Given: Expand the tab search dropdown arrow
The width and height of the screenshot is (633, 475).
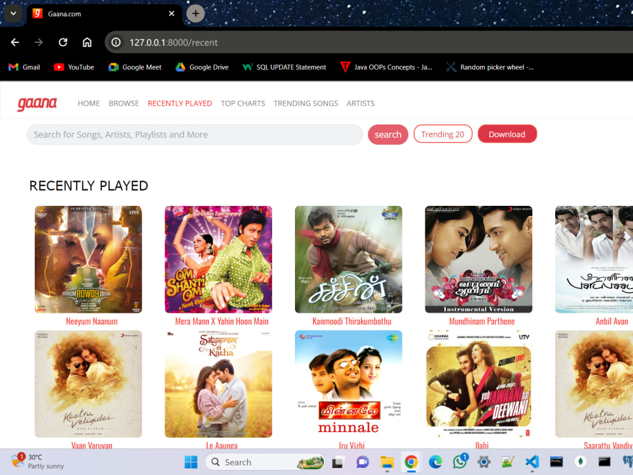Looking at the screenshot, I should [x=13, y=14].
